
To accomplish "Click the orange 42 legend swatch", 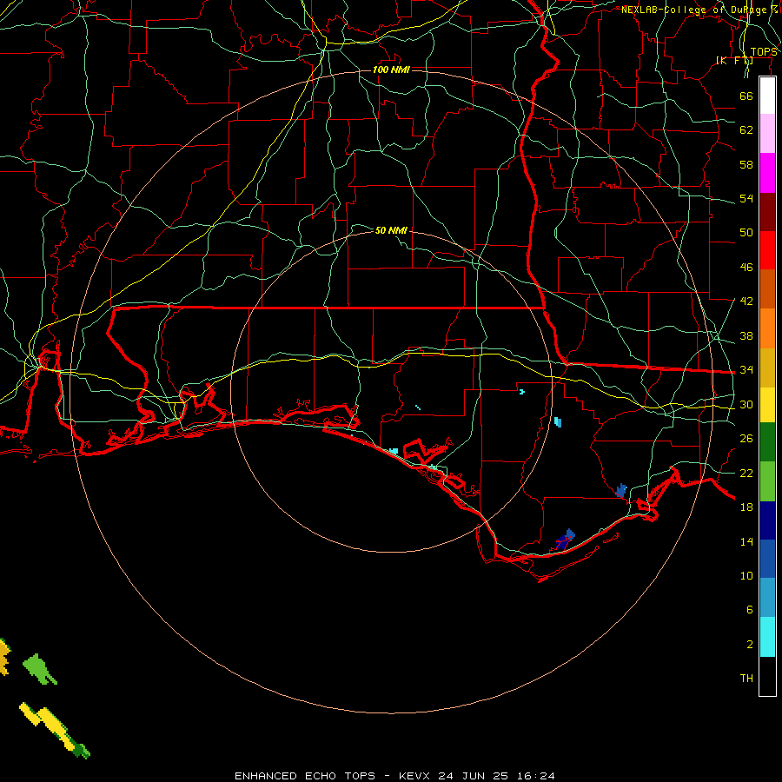I will point(767,328).
